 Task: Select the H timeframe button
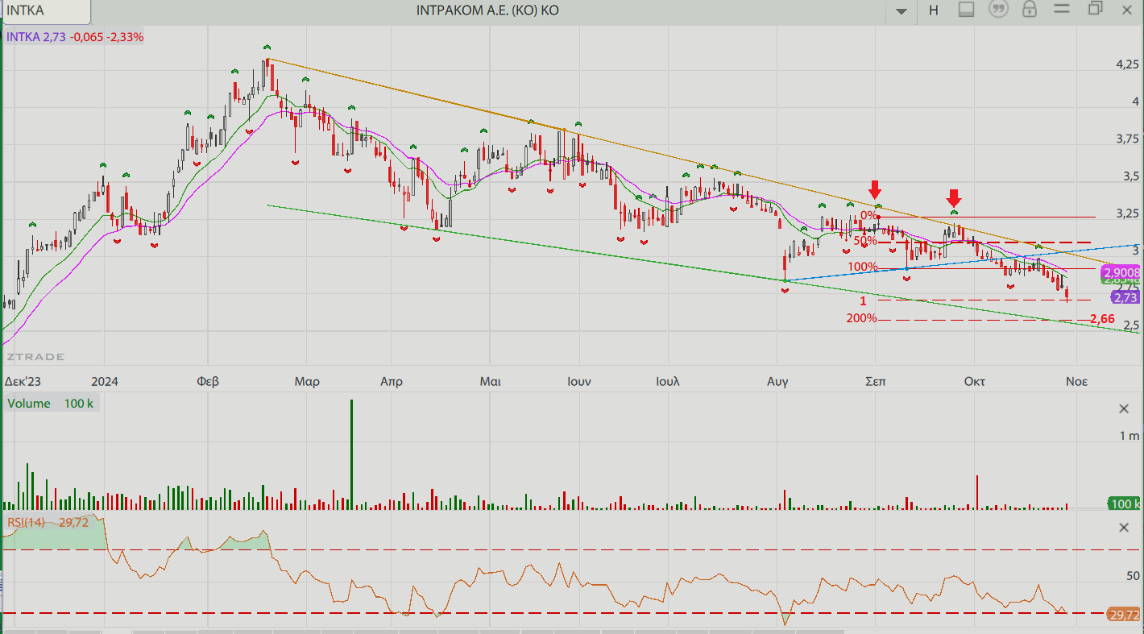934,10
